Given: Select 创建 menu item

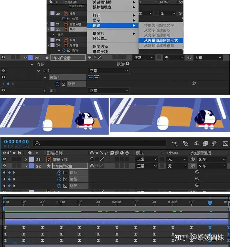Looking at the screenshot, I should click(x=113, y=25).
